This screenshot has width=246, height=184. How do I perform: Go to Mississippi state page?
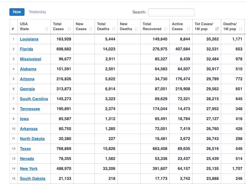pyautogui.click(x=31, y=59)
